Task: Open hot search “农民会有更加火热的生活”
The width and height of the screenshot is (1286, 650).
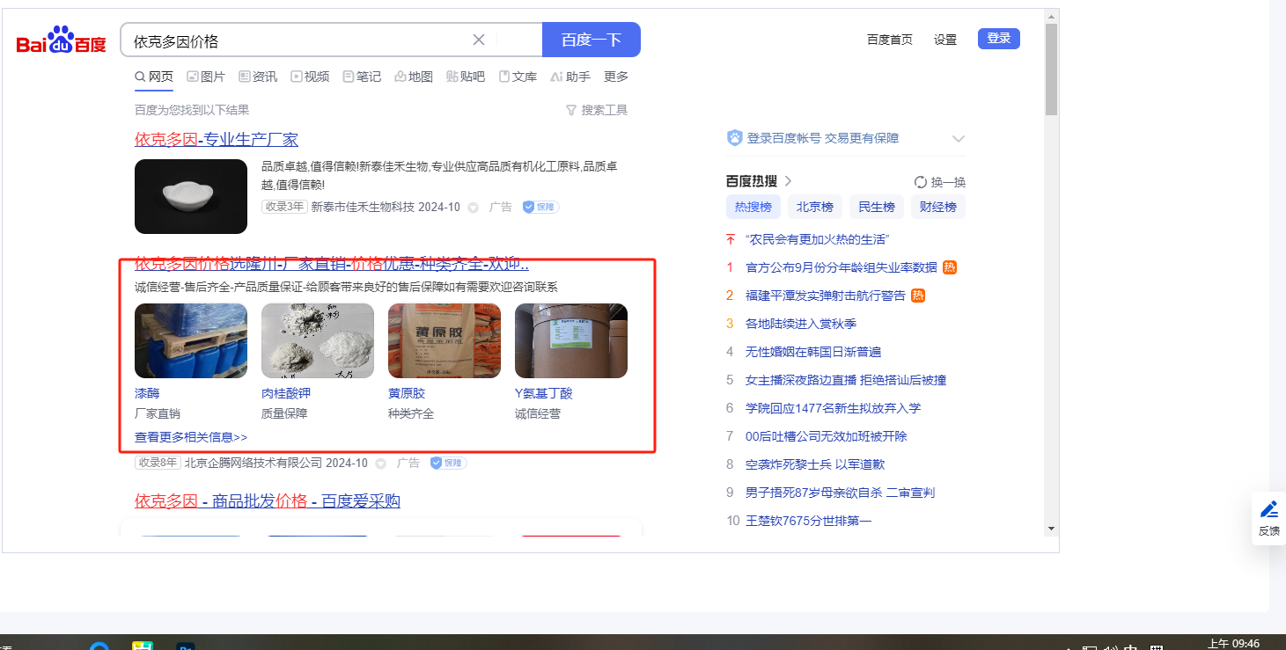Action: point(818,239)
